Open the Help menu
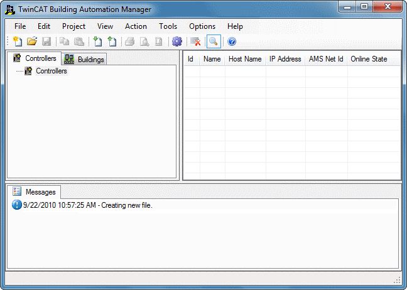The image size is (407, 290). 235,26
